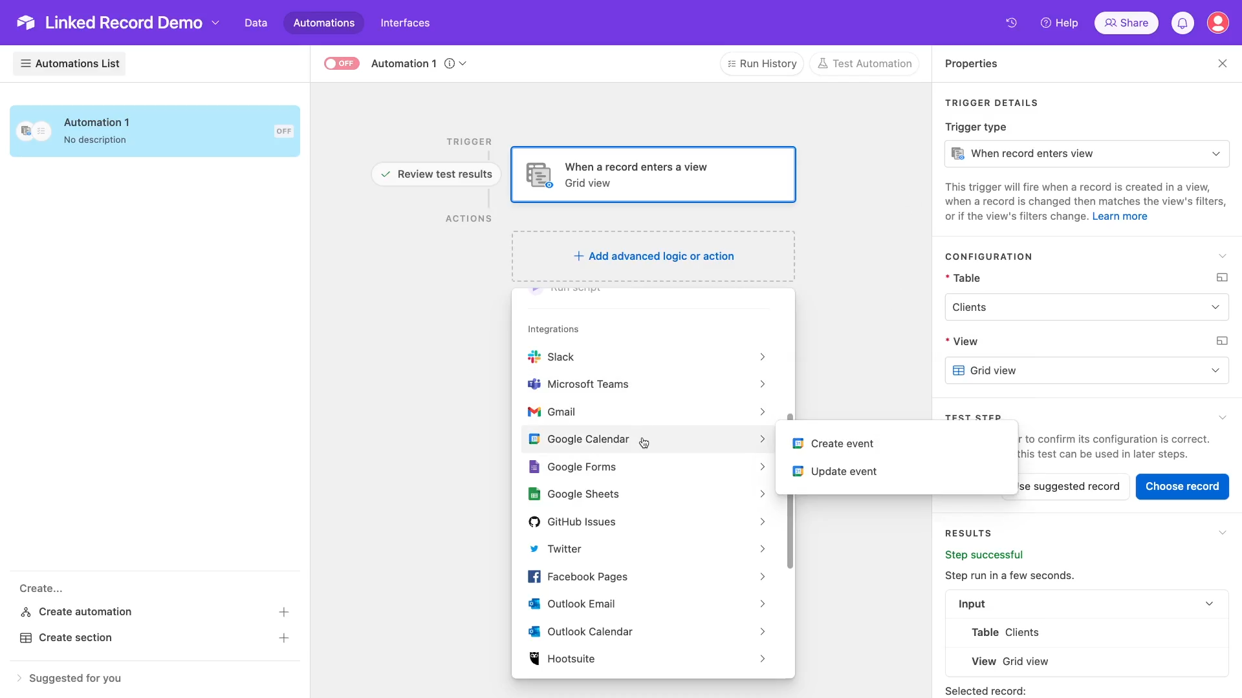The height and width of the screenshot is (698, 1242).
Task: Open the Automation 1 name dropdown chevron
Action: pyautogui.click(x=463, y=63)
